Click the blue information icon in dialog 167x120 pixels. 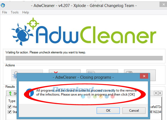30,93
